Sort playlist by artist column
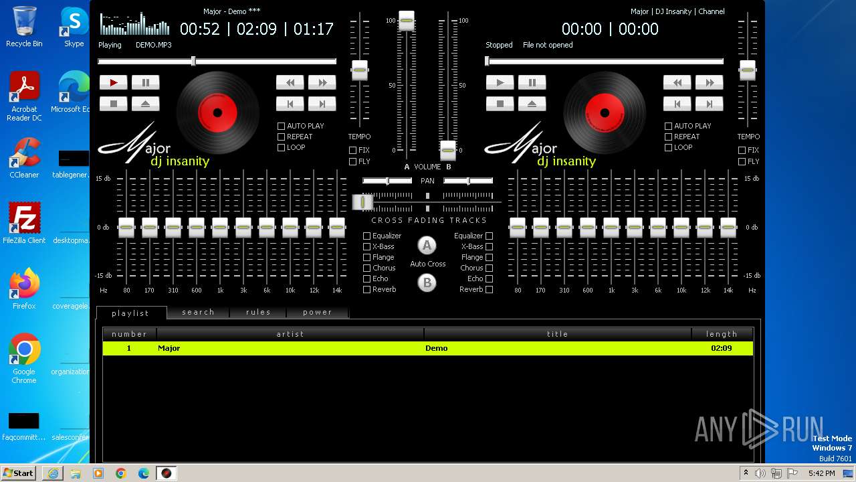Screen dimensions: 856x482 pyautogui.click(x=290, y=333)
